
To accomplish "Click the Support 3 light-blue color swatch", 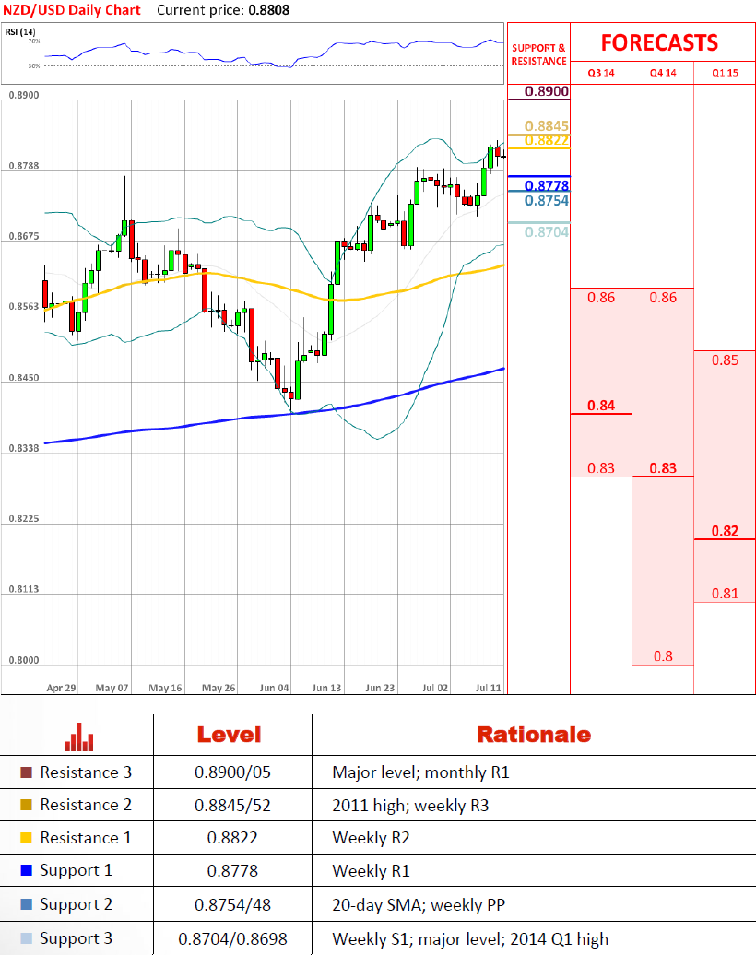I will tap(26, 938).
